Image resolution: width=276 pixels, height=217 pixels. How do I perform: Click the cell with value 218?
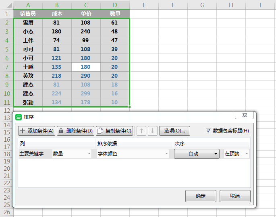(x=57, y=76)
